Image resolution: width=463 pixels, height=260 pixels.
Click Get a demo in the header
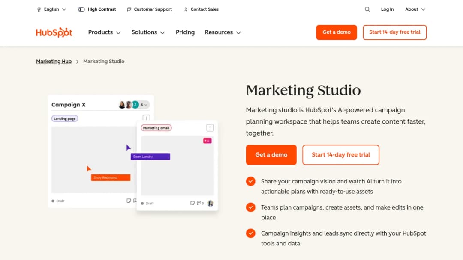pyautogui.click(x=337, y=32)
